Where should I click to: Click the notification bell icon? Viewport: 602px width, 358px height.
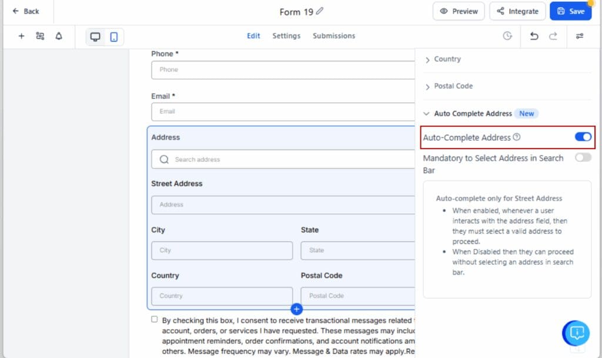[58, 36]
